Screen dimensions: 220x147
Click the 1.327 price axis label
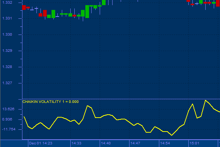pos(7,83)
